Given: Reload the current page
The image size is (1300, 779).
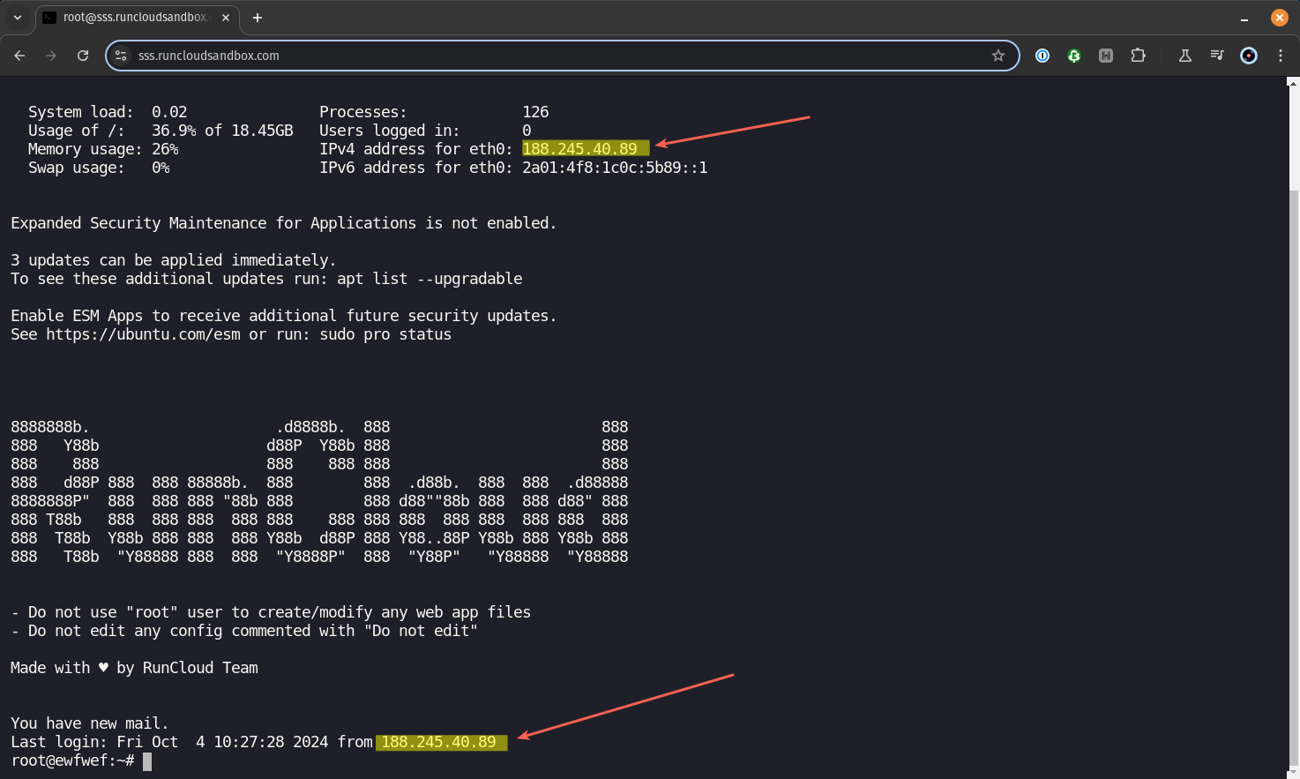Looking at the screenshot, I should click(82, 55).
